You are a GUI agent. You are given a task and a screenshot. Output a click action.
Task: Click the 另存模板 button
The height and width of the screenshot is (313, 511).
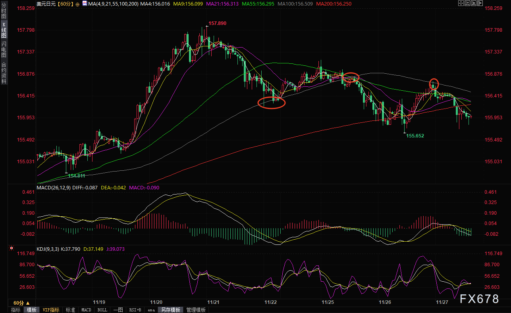170,310
